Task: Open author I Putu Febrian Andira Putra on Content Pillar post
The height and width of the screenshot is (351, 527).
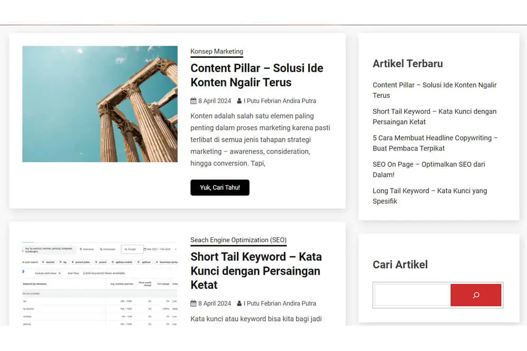Action: (x=280, y=101)
